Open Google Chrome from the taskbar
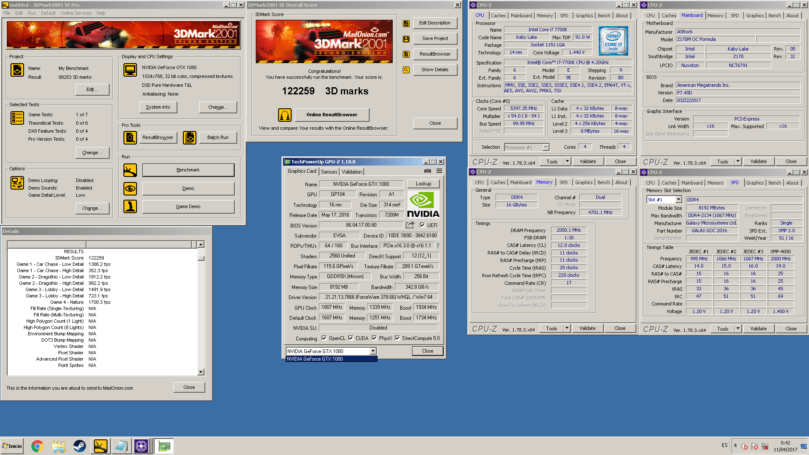Image resolution: width=809 pixels, height=455 pixels. 37,446
